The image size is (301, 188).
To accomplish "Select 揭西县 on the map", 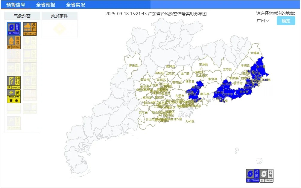I will [x=234, y=78].
